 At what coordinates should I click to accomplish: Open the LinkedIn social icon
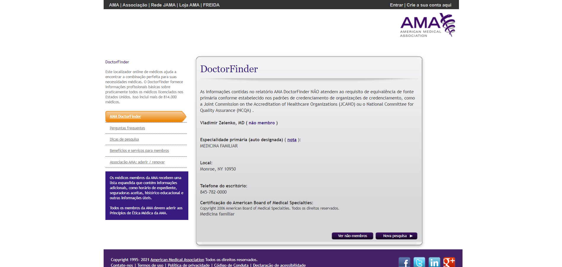[x=434, y=262]
